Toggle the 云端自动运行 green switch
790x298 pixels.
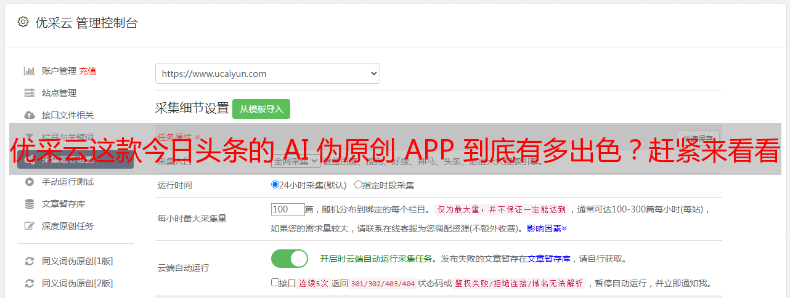click(290, 259)
